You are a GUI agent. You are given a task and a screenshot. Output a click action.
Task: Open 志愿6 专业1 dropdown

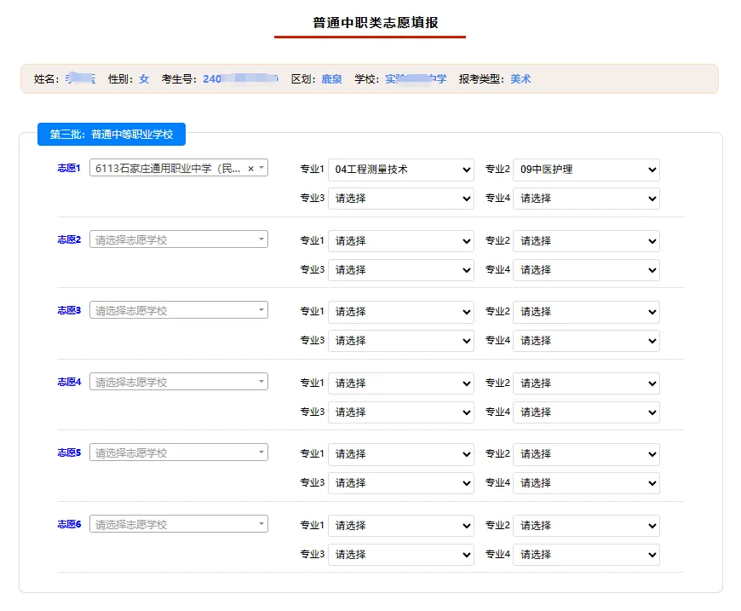(x=401, y=526)
